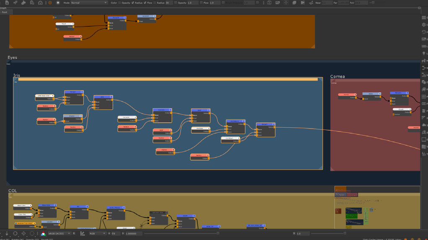The width and height of the screenshot is (428, 240).
Task: Toggle the R button next to sRGB (ACES)
Action: pyautogui.click(x=74, y=233)
